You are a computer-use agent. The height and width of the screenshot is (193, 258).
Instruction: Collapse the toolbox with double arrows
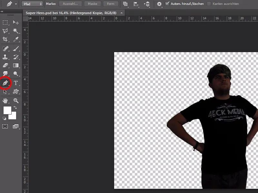coord(2,11)
